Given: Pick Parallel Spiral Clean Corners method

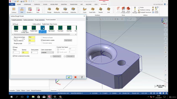Looking at the screenshot, I should point(43,29).
